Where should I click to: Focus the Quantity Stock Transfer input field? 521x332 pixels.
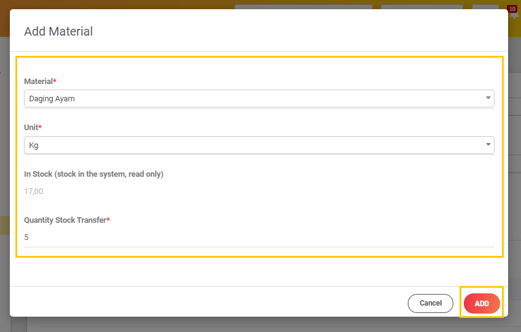point(258,237)
